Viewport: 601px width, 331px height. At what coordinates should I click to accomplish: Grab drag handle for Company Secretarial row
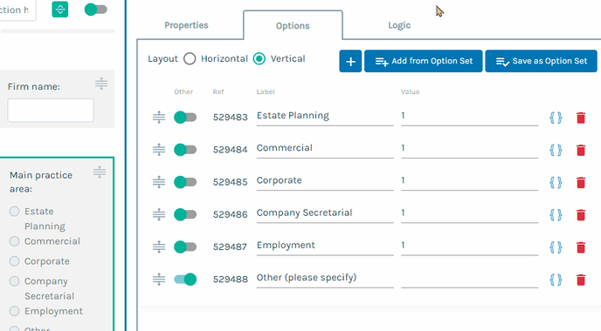[159, 214]
